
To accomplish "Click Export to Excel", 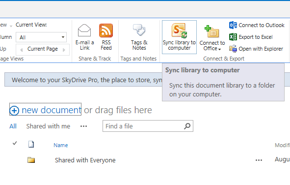I will (251, 37).
